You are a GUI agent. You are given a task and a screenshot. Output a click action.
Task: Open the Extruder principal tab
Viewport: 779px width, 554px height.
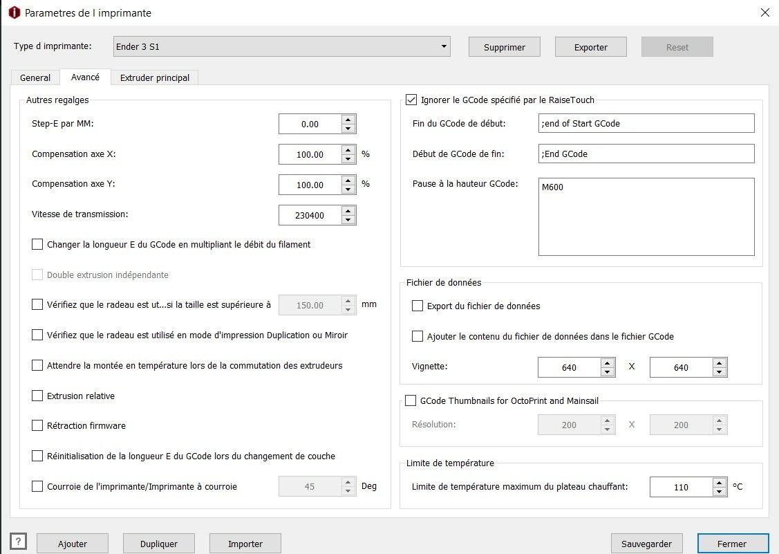(x=155, y=77)
